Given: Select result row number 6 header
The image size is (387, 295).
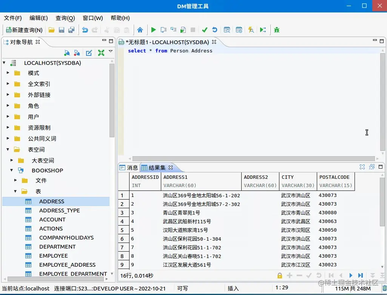Looking at the screenshot, I should click(123, 239).
